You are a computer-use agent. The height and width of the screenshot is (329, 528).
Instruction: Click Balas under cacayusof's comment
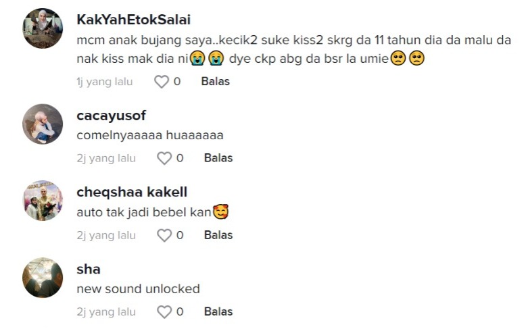pos(218,158)
